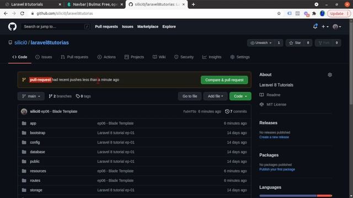Click the Fork button
The width and height of the screenshot is (353, 198).
click(x=324, y=43)
